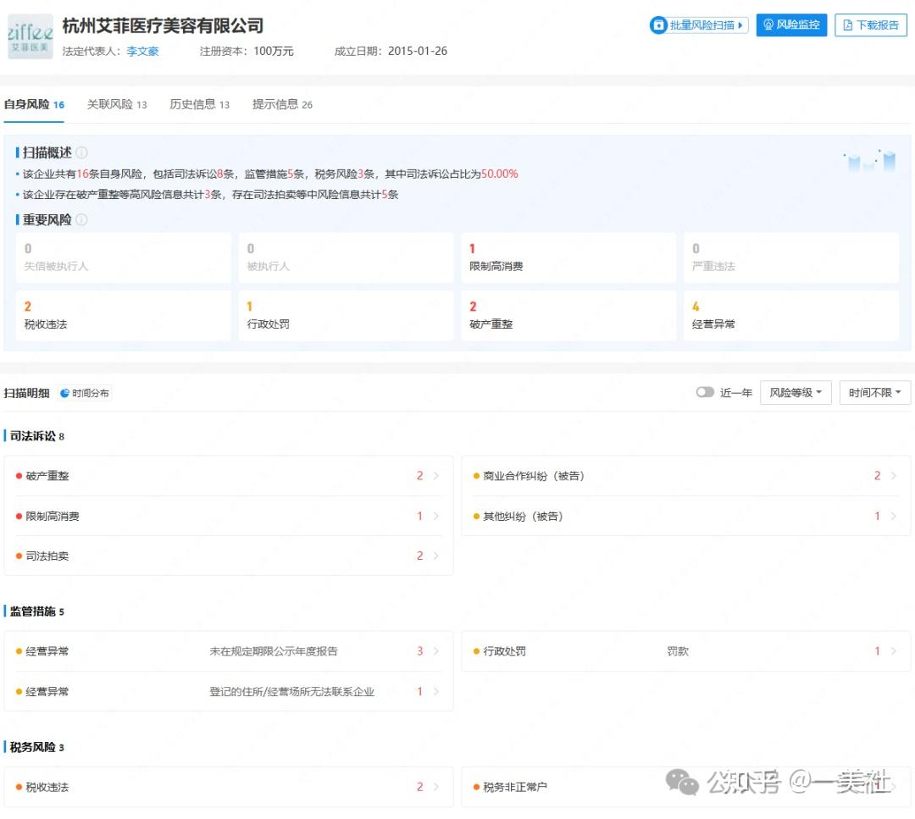Click 税务非正常户 row label

515,787
